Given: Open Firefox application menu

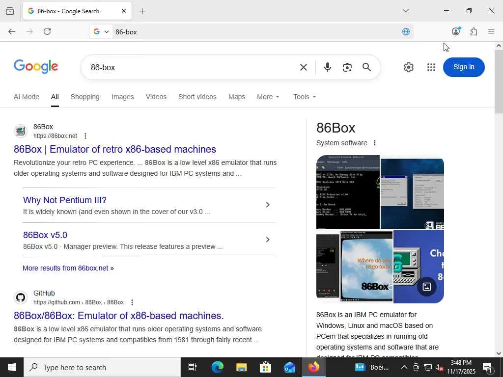Looking at the screenshot, I should 491,31.
